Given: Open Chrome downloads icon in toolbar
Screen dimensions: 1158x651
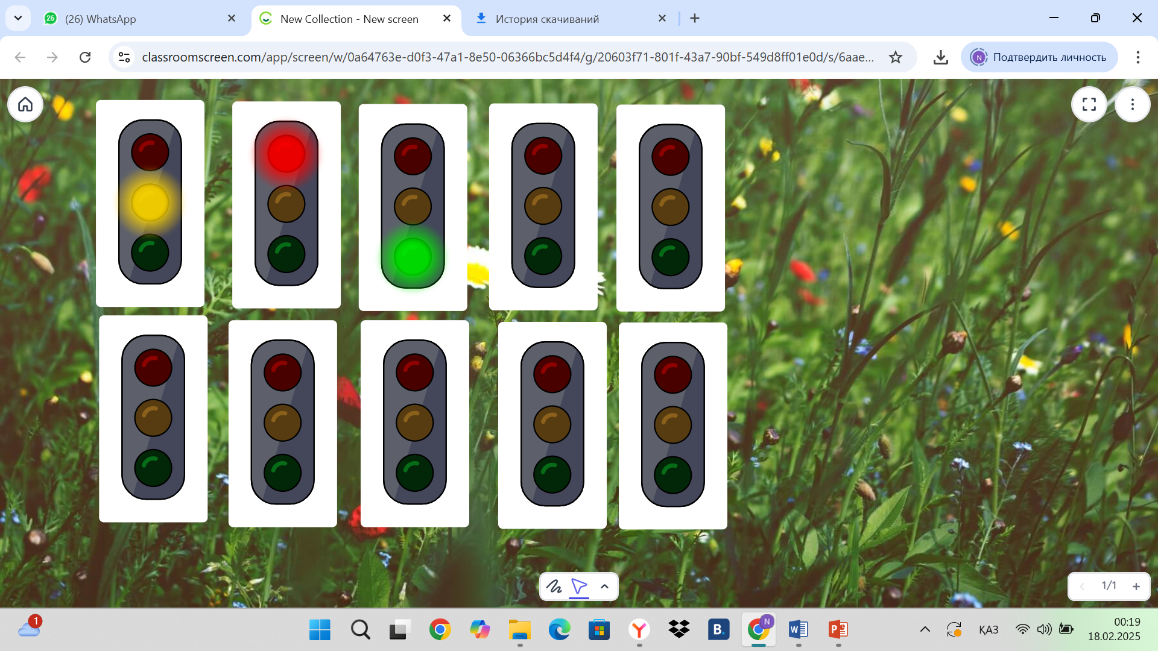Looking at the screenshot, I should (940, 57).
